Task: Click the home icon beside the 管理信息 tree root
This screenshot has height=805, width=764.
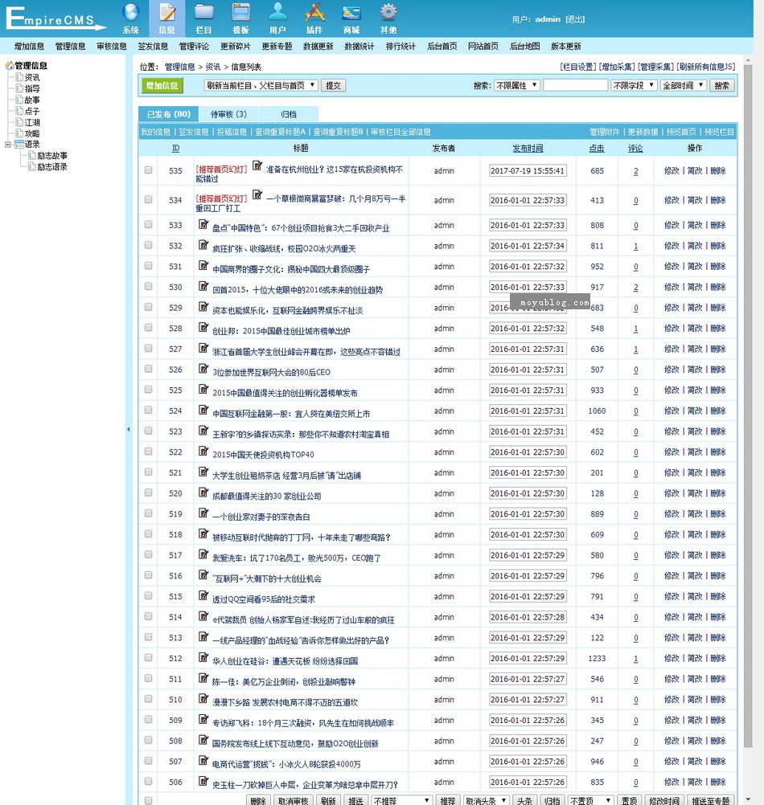Action: (x=9, y=66)
